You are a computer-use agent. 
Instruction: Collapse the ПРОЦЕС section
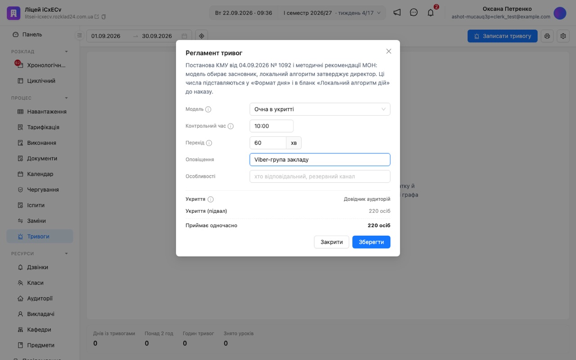pos(67,98)
